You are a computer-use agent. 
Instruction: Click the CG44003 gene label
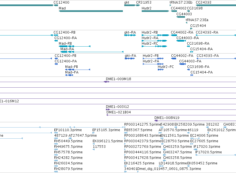[x=184, y=14]
